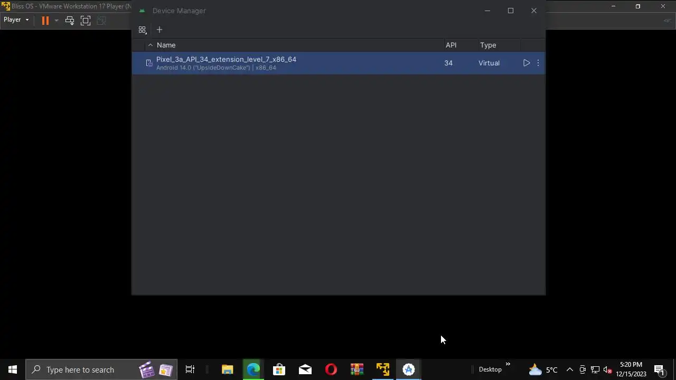The width and height of the screenshot is (676, 380).
Task: Select the Pixel_3a_API_34_extension_level_7_x86_64 row
Action: (x=338, y=63)
